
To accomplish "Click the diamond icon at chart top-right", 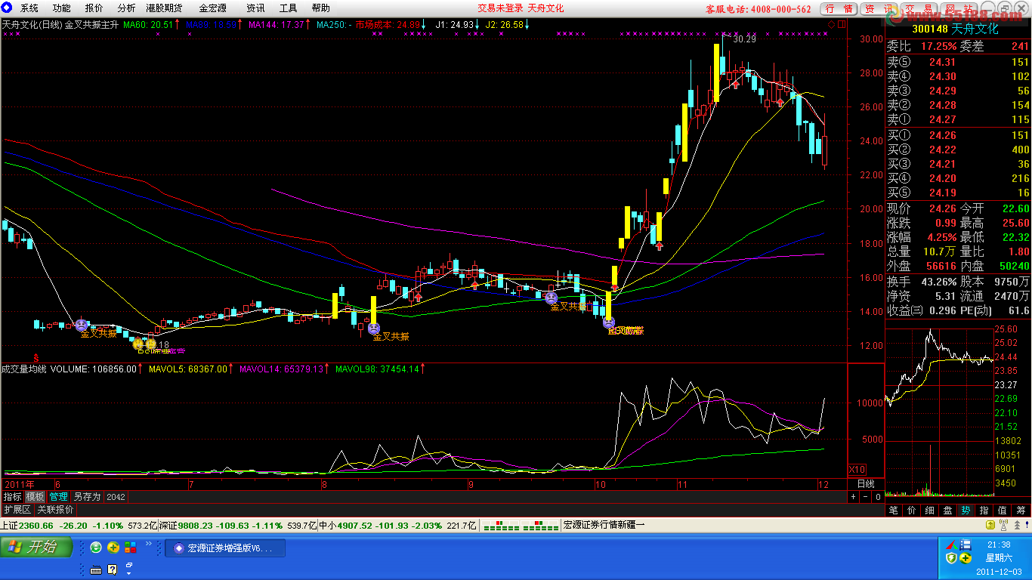I will (x=832, y=25).
